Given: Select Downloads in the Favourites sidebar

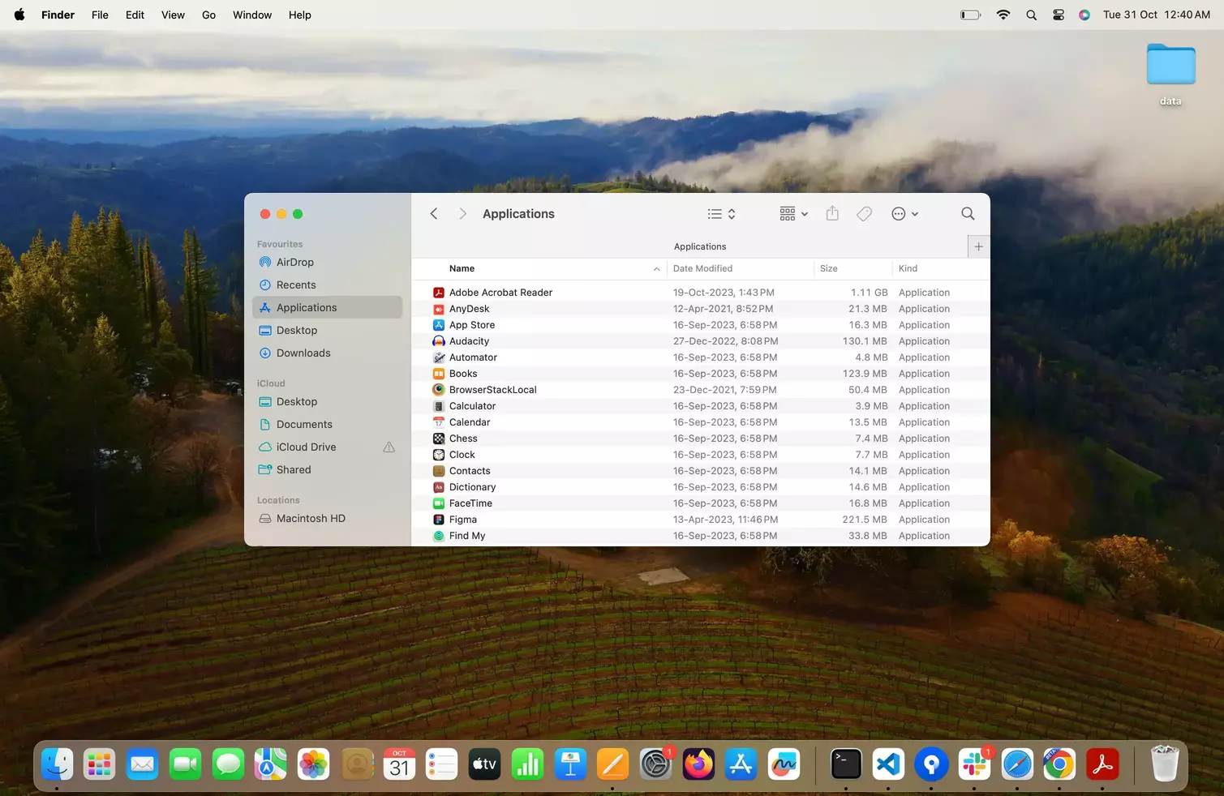Looking at the screenshot, I should 303,353.
